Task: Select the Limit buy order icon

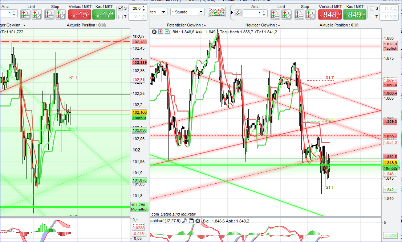Action: click(25, 14)
